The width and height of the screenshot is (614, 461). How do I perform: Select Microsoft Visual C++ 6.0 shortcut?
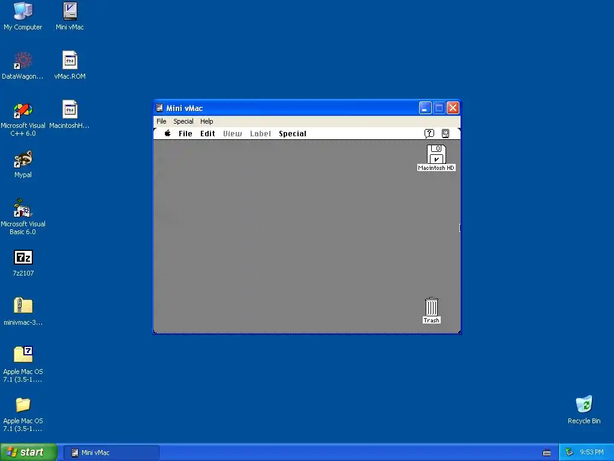pos(23,118)
